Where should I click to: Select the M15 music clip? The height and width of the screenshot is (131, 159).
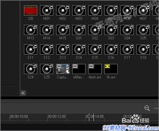[x=63, y=30]
